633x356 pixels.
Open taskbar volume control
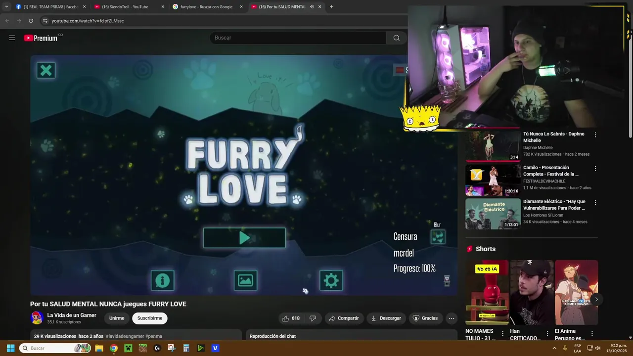[598, 348]
